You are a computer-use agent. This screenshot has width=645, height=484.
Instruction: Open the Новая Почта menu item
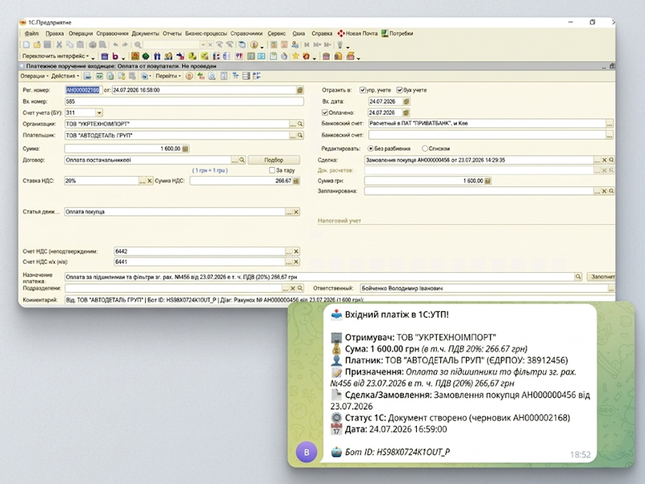pyautogui.click(x=357, y=33)
